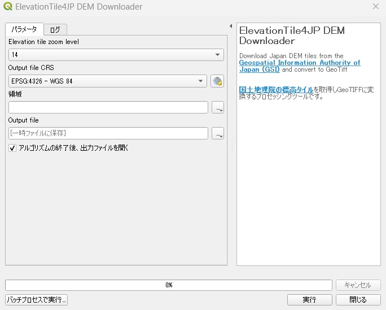
Task: Open the 領域 extent options button
Action: tap(218, 107)
